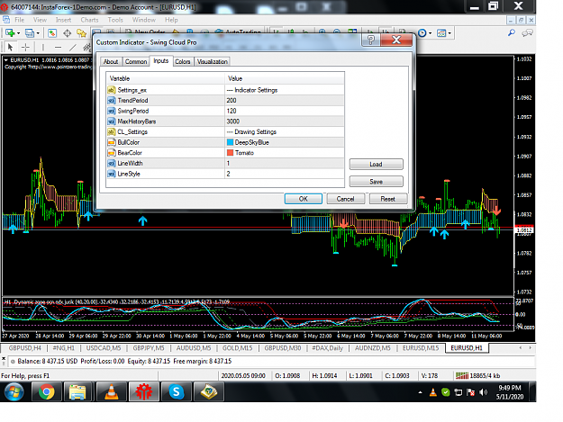The image size is (563, 422).
Task: Open VLC media player from the taskbar
Action: click(x=111, y=391)
